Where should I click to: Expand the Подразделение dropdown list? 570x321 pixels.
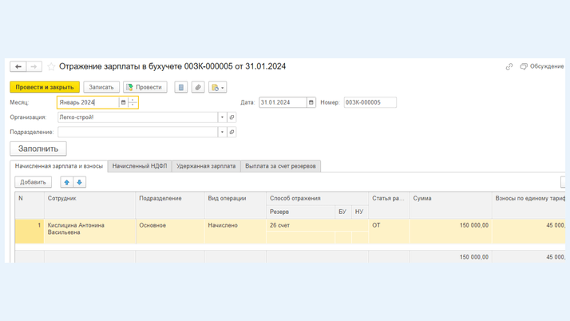point(222,132)
